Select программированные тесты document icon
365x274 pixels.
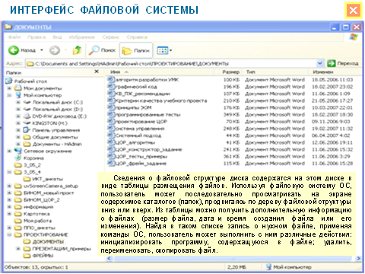(x=111, y=114)
